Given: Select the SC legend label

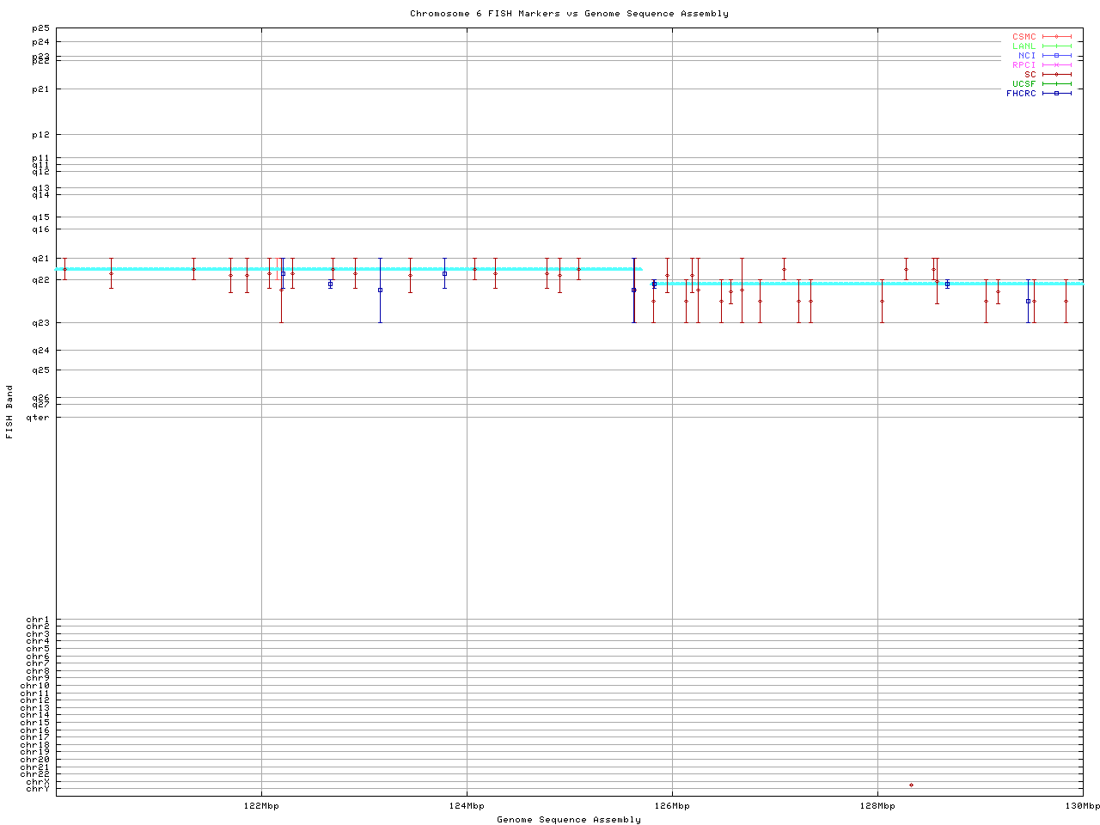Looking at the screenshot, I should pos(1030,75).
